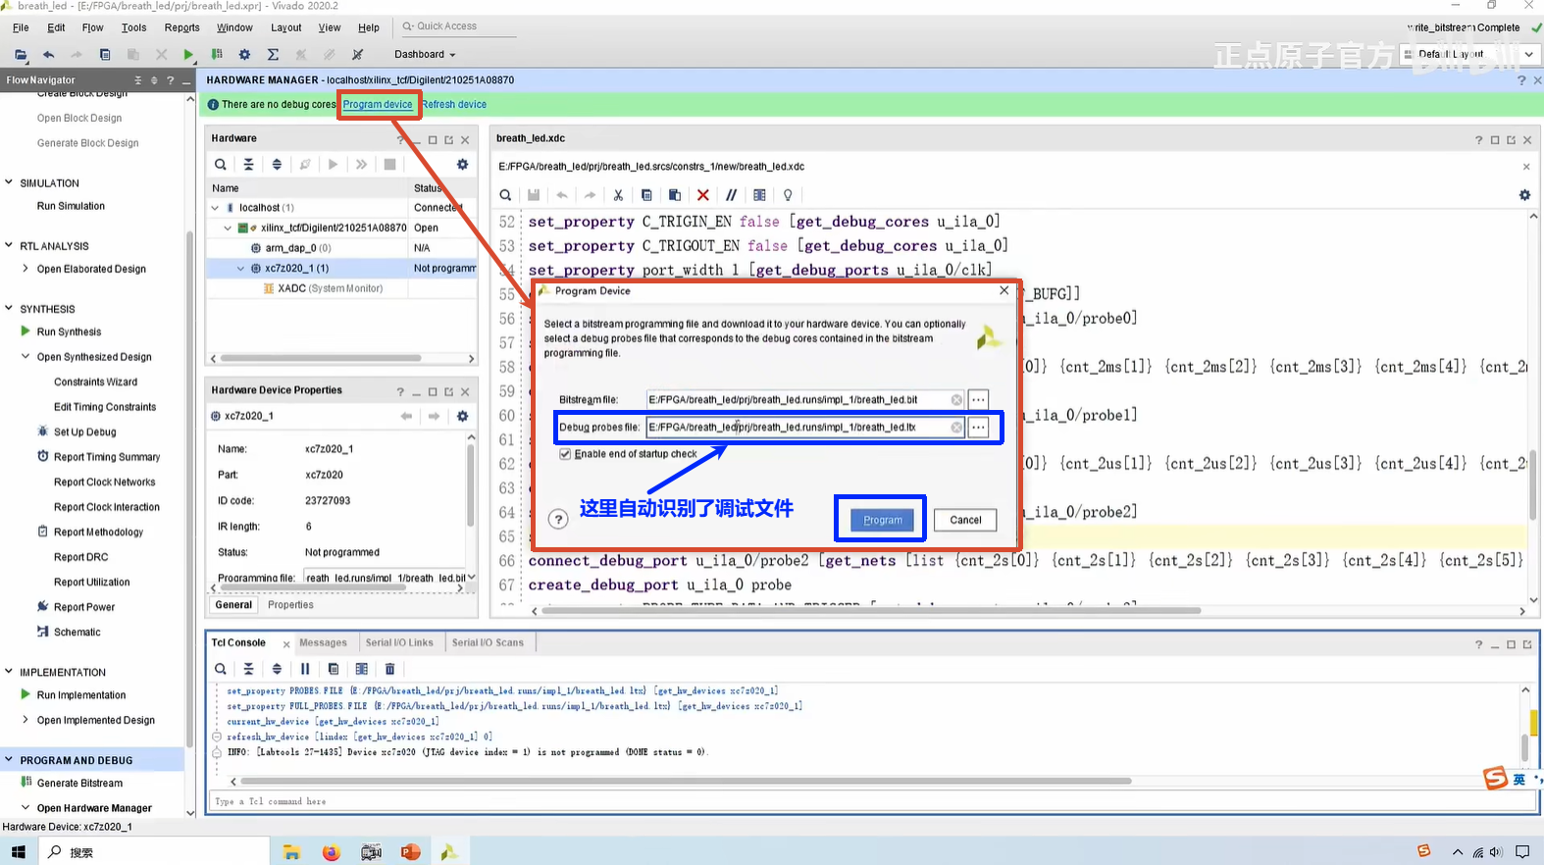Click Quick Access search field
The height and width of the screenshot is (865, 1544).
pos(458,26)
